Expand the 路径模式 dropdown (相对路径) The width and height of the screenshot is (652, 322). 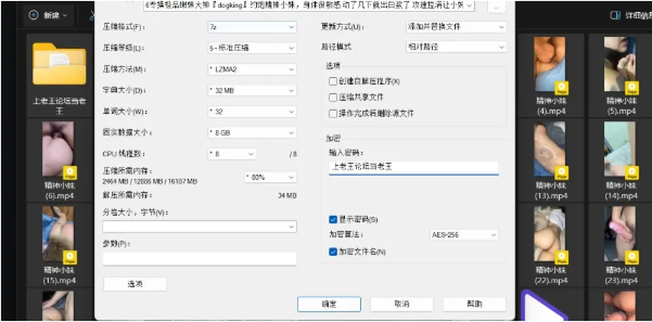coord(456,47)
